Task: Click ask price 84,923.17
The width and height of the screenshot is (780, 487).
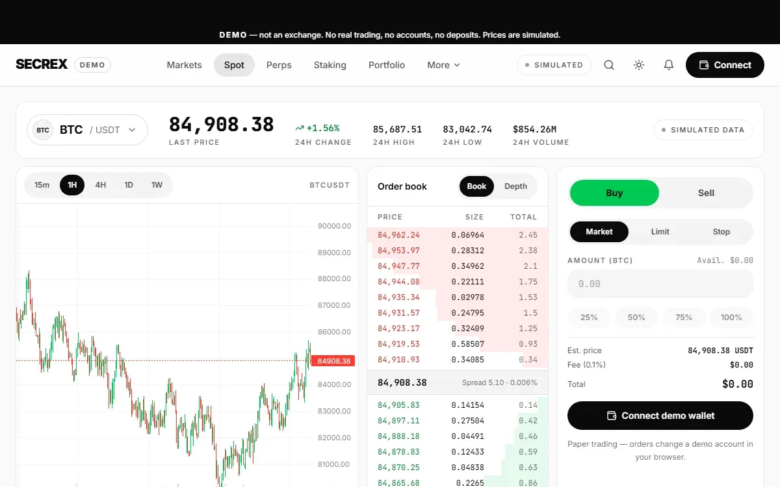Action: pyautogui.click(x=398, y=329)
